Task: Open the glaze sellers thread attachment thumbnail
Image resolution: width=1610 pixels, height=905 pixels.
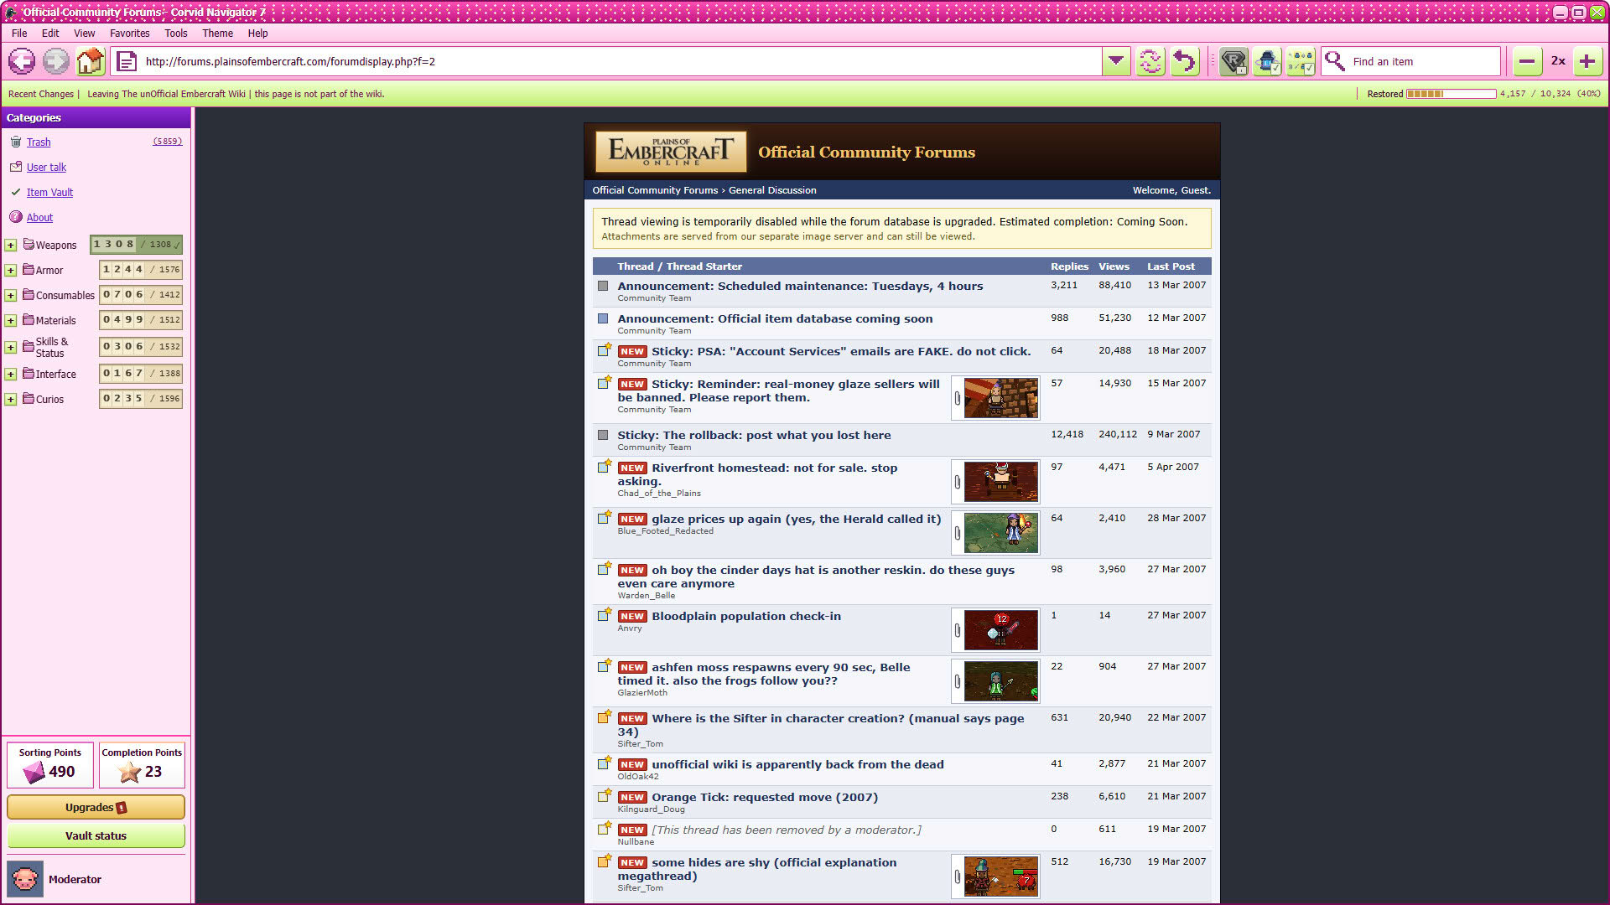Action: (1000, 398)
